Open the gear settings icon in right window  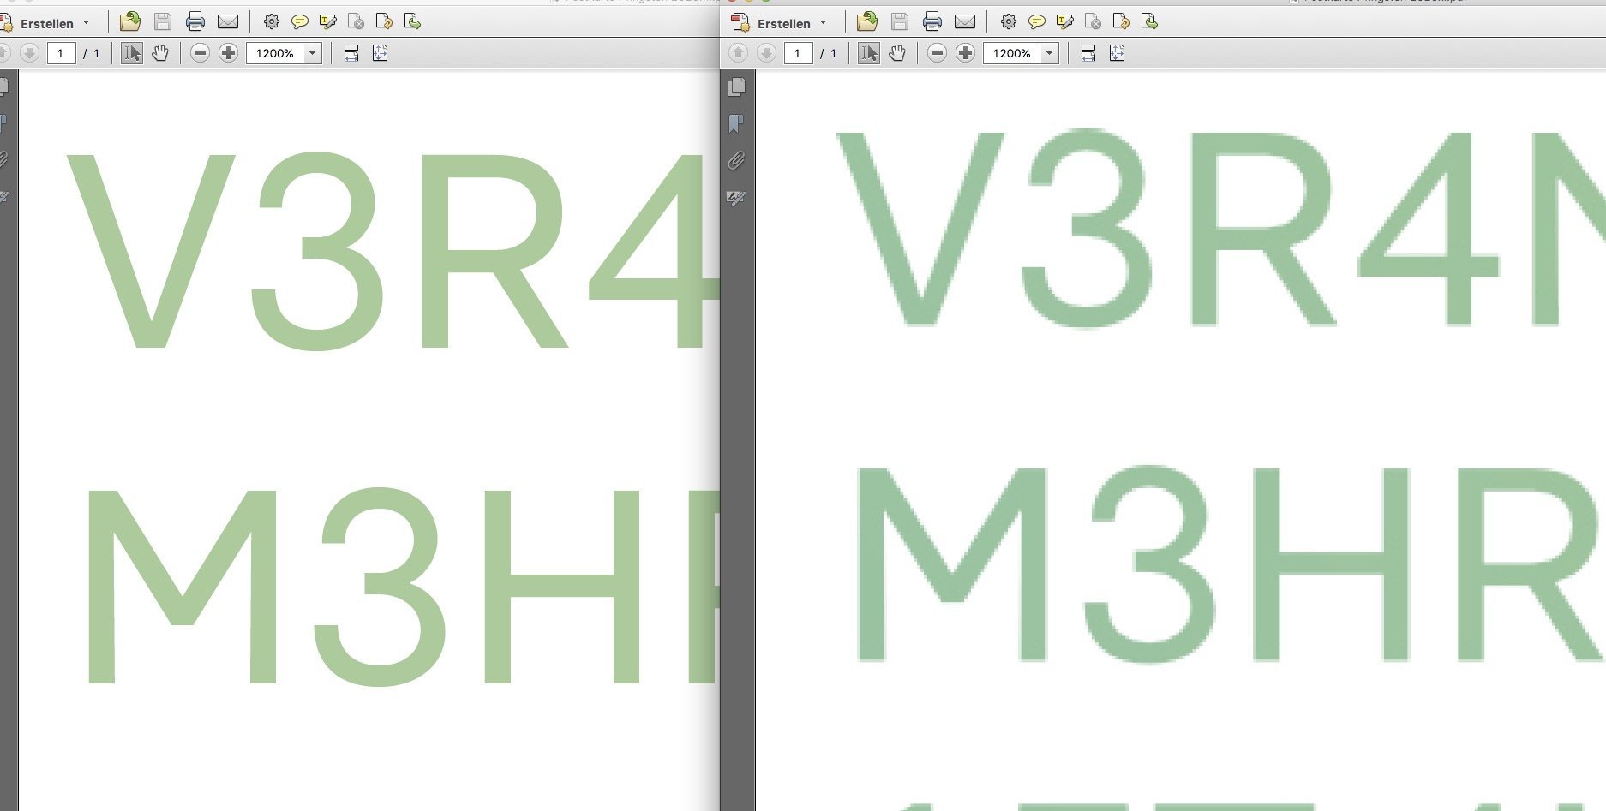coord(1009,21)
